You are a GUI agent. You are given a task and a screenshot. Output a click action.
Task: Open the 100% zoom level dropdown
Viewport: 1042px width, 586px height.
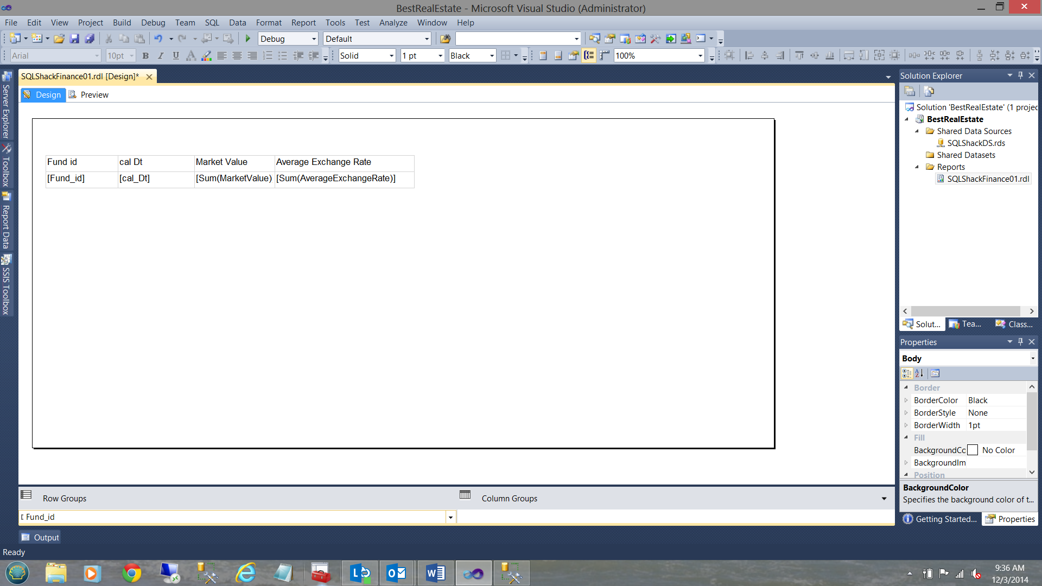700,56
